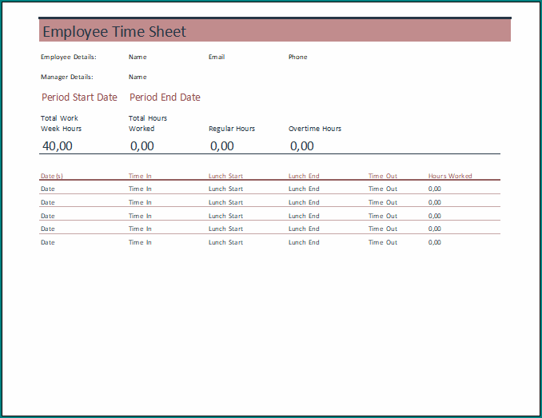542x418 pixels.
Task: Click the red 'Time Out' column header
Action: [x=383, y=176]
